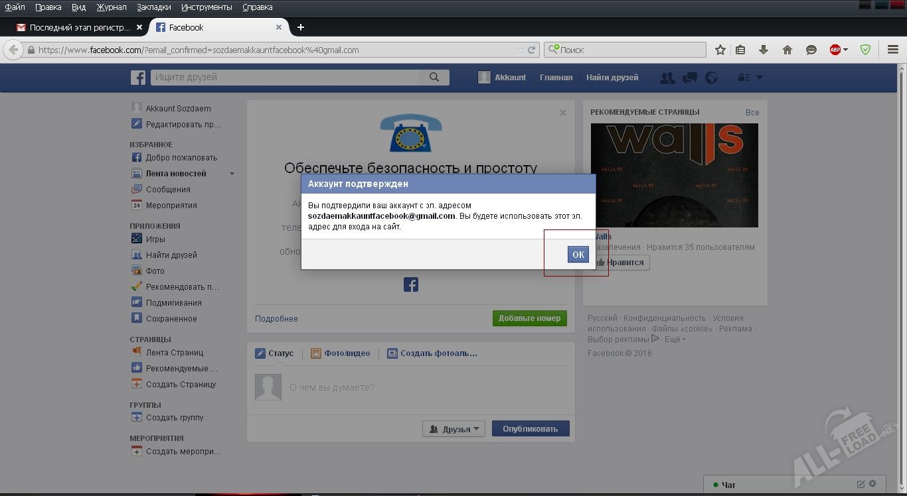Switch to the Gmail registration tab
The width and height of the screenshot is (907, 496).
click(80, 27)
